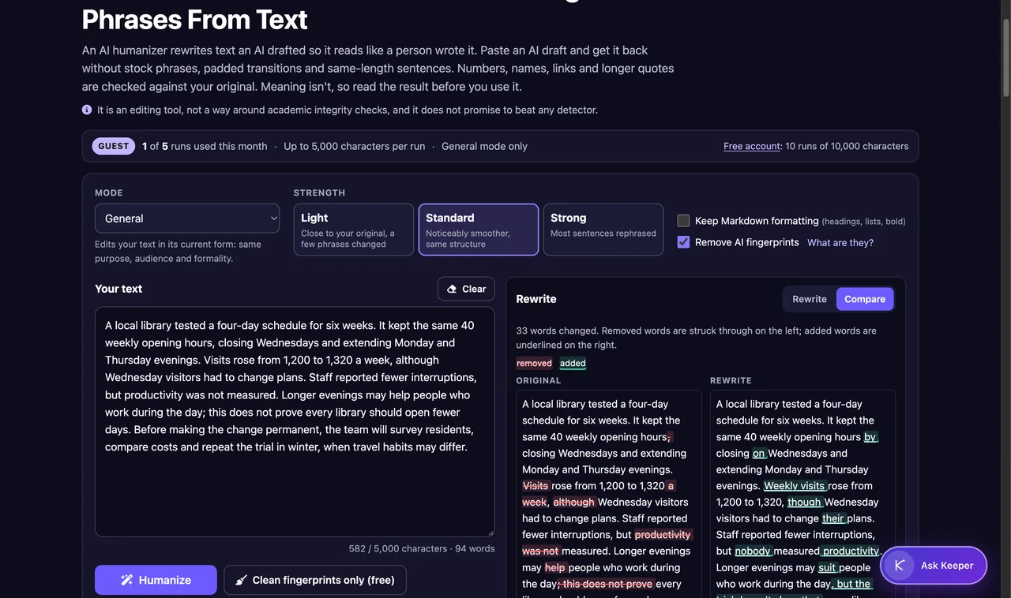The image size is (1011, 598).
Task: Click the underlined "nobody" word in Rewrite
Action: tap(753, 551)
